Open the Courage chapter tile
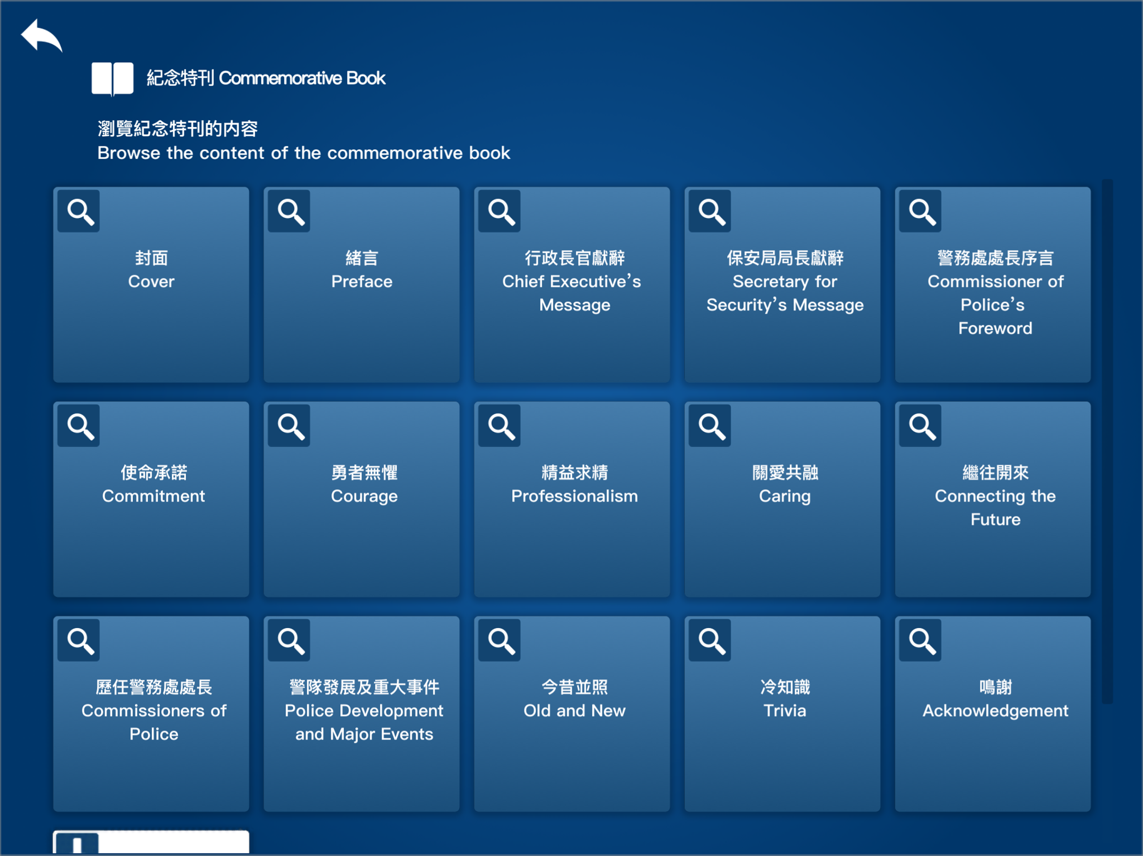The image size is (1143, 856). coord(361,499)
